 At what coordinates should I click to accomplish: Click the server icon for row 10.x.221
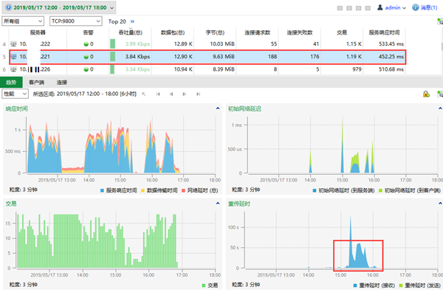click(x=13, y=57)
